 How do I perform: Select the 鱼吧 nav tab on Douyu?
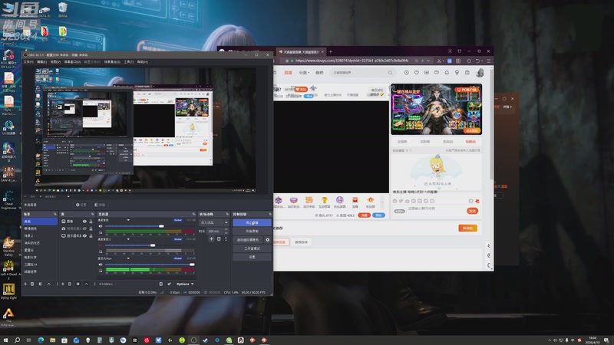coord(319,72)
